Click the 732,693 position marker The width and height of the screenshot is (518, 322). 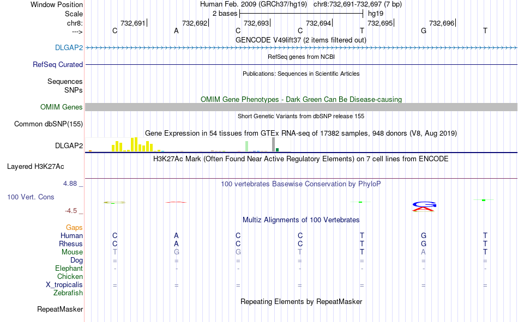(257, 23)
